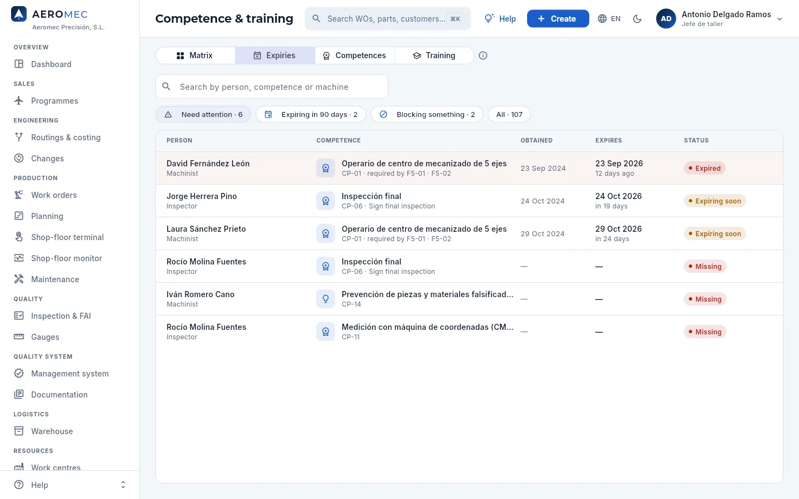
Task: Click the Management system icon
Action: 19,373
